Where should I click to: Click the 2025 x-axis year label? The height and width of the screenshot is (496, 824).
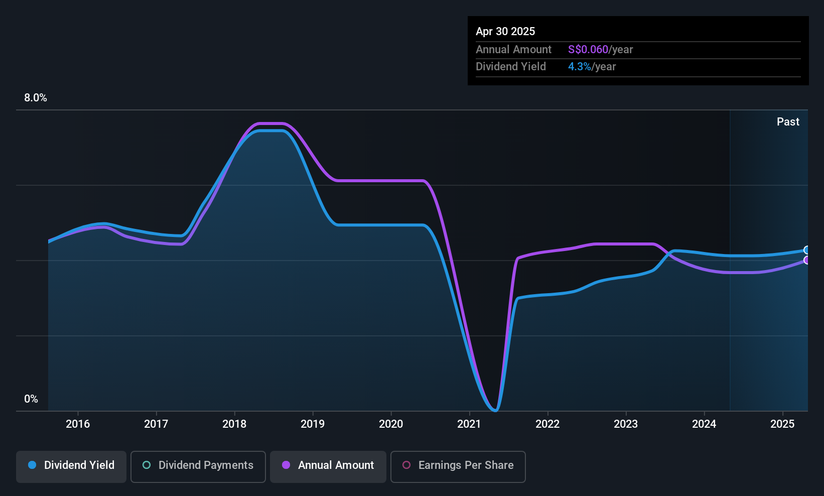coord(782,424)
